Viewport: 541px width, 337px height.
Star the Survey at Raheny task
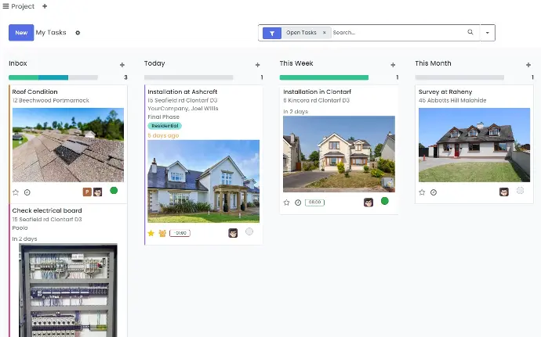click(x=422, y=192)
